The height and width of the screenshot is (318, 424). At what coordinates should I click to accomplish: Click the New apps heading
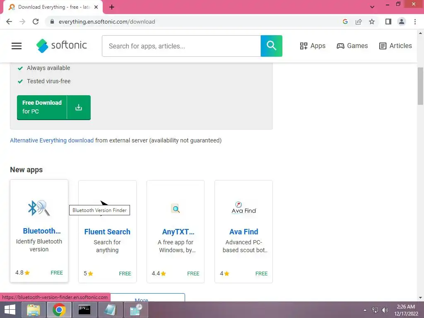coord(26,169)
